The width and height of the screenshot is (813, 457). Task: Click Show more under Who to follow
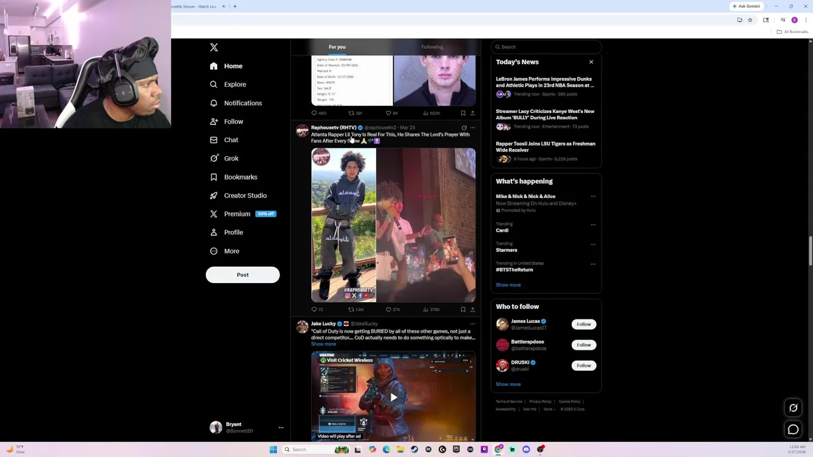(508, 385)
